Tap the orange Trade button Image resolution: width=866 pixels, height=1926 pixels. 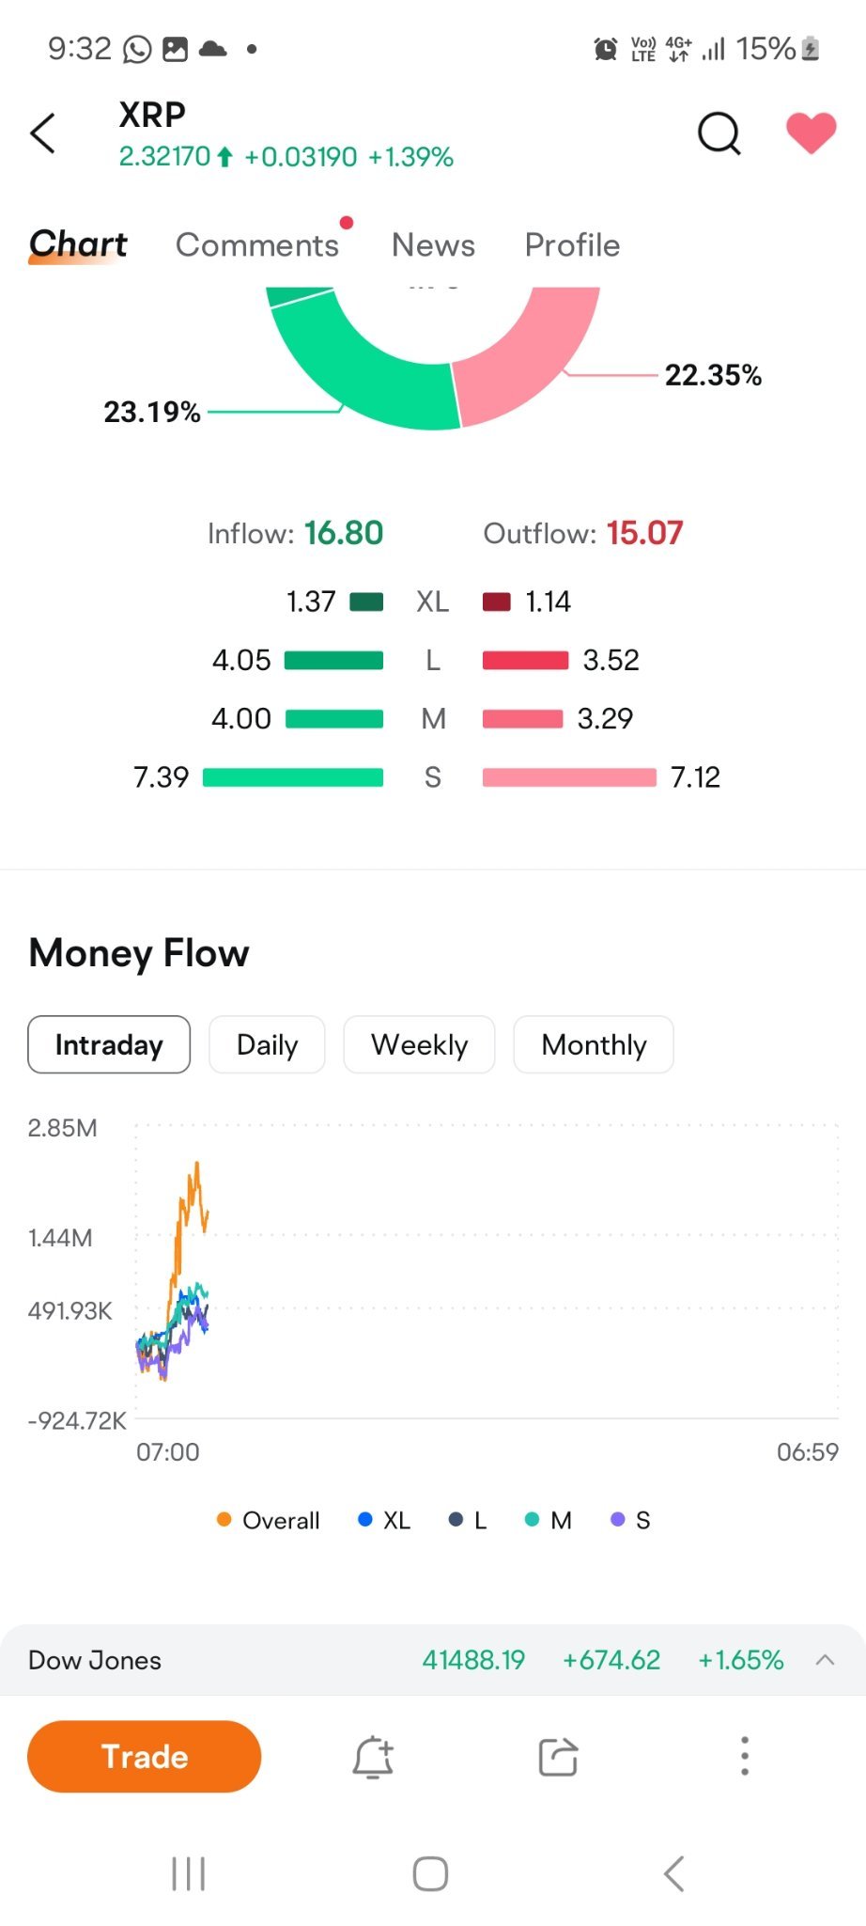click(x=145, y=1757)
